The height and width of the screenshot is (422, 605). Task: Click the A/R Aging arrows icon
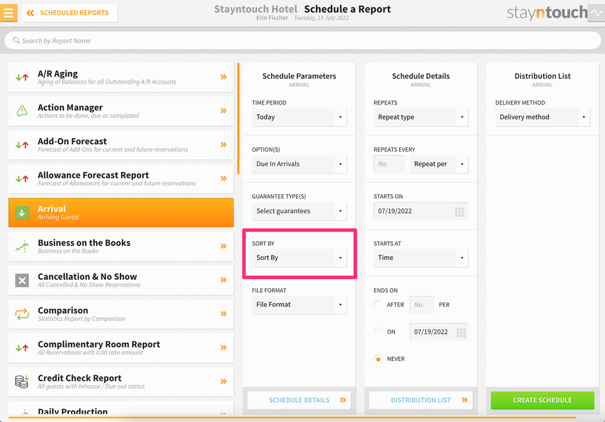[22, 77]
